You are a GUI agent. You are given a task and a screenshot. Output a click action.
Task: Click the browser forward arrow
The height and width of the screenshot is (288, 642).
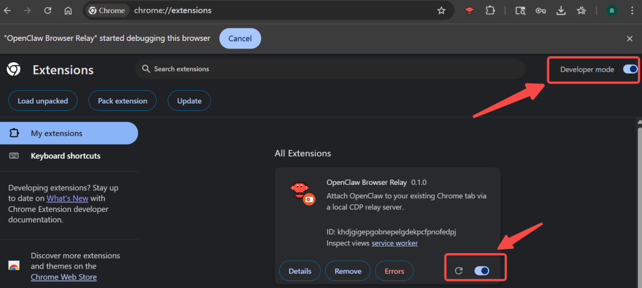pyautogui.click(x=27, y=11)
